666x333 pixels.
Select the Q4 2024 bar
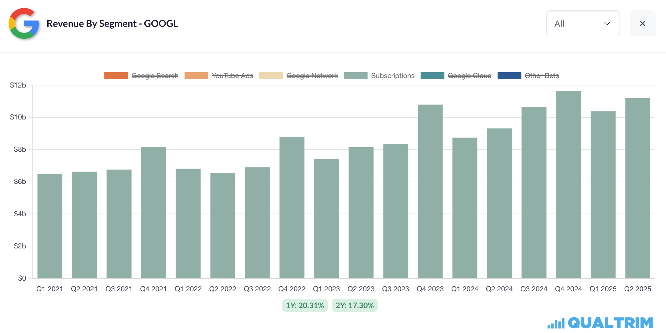568,185
